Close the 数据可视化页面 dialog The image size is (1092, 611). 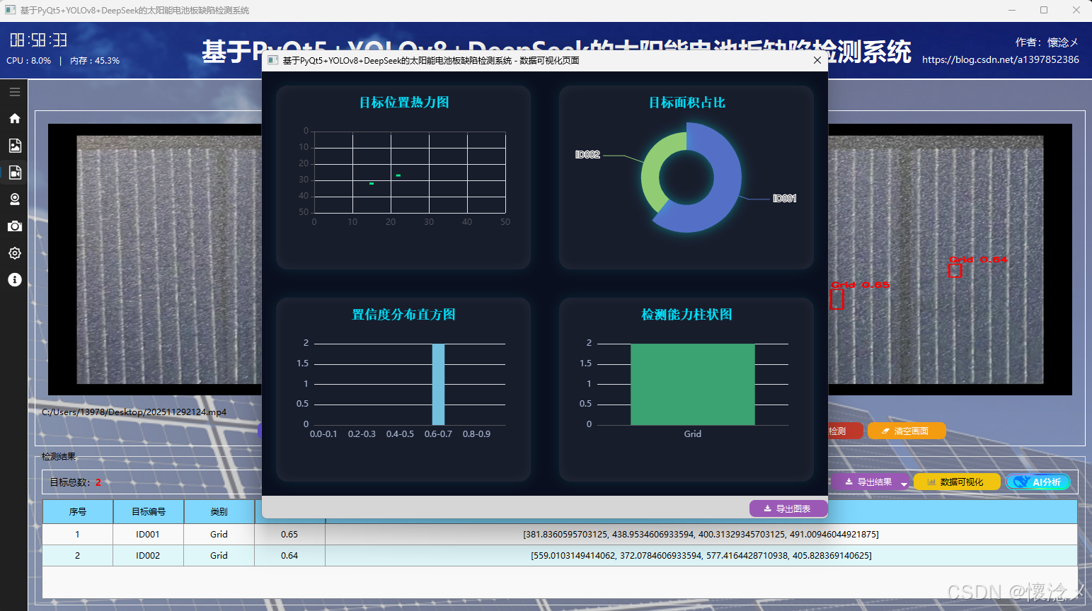coord(817,60)
